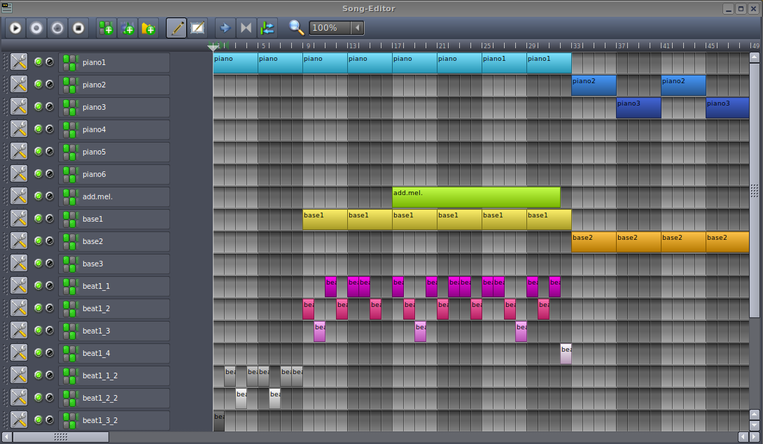Select the clip on the beat1_3_2 track
Screen dimensions: 763x444
pos(219,421)
